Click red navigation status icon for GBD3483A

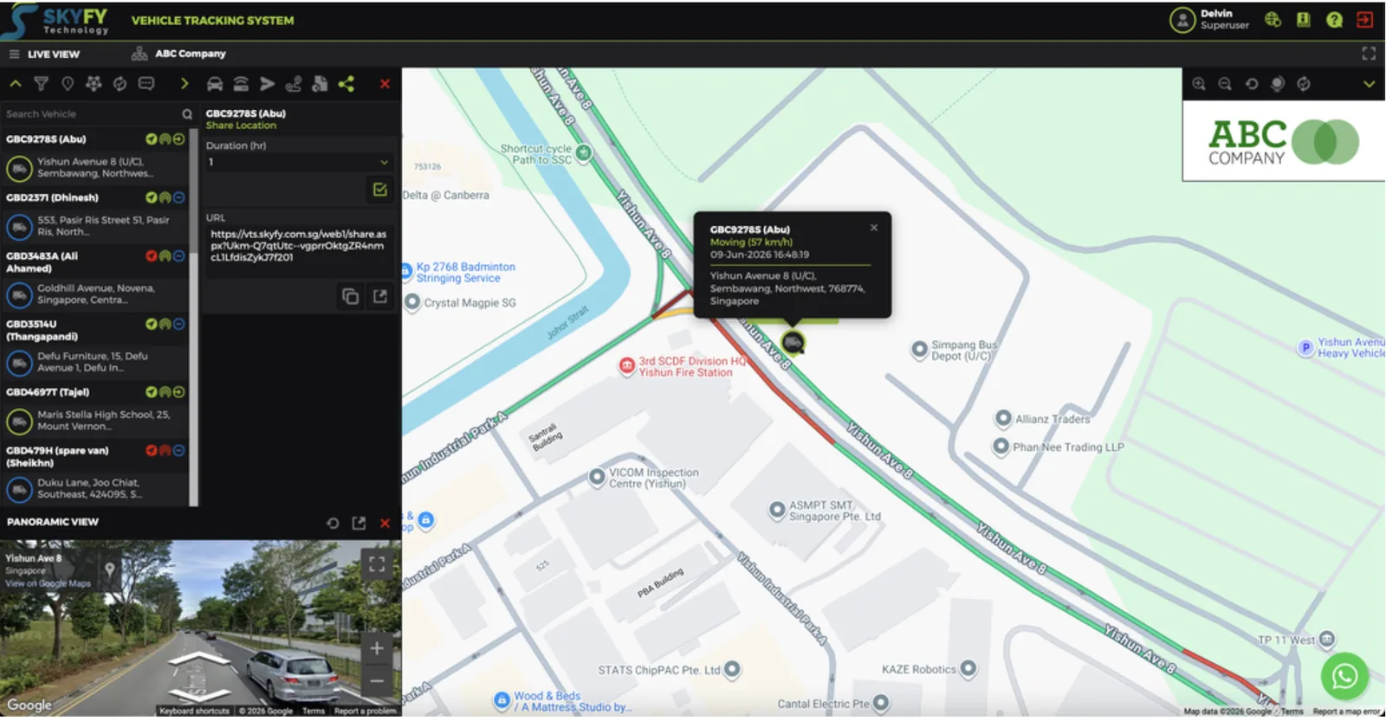pyautogui.click(x=152, y=256)
